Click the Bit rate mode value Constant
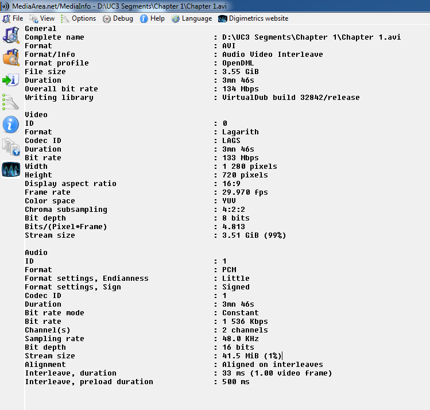 pyautogui.click(x=241, y=312)
